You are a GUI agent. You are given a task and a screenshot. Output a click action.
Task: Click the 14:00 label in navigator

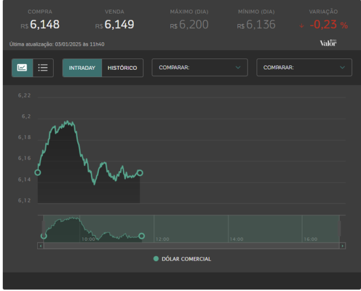[236, 239]
